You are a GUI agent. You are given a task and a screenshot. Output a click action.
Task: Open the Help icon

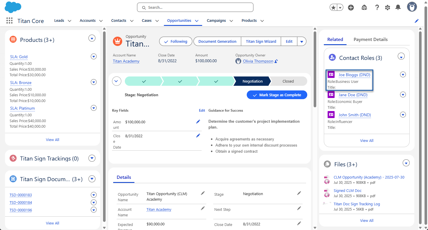(x=377, y=7)
